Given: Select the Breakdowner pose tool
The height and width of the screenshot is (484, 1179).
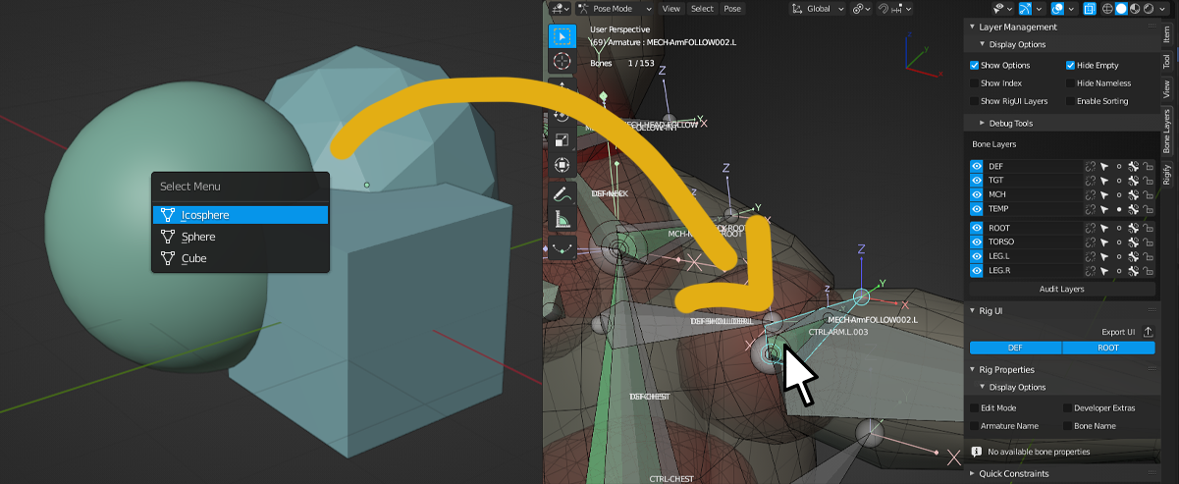Looking at the screenshot, I should [562, 249].
